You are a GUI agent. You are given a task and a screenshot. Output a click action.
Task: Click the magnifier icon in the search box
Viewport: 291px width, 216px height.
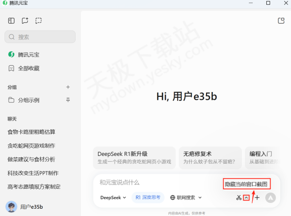coord(12,37)
